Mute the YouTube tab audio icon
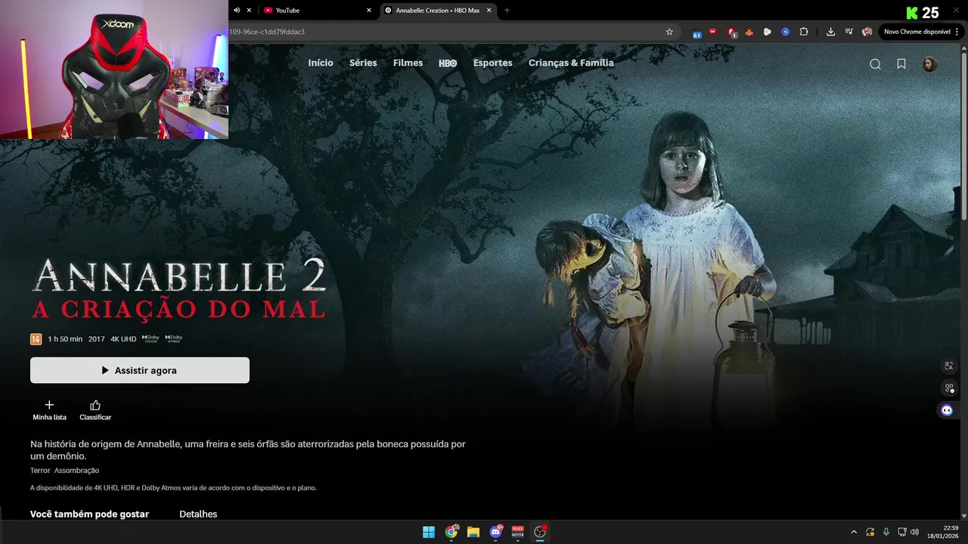 [237, 10]
